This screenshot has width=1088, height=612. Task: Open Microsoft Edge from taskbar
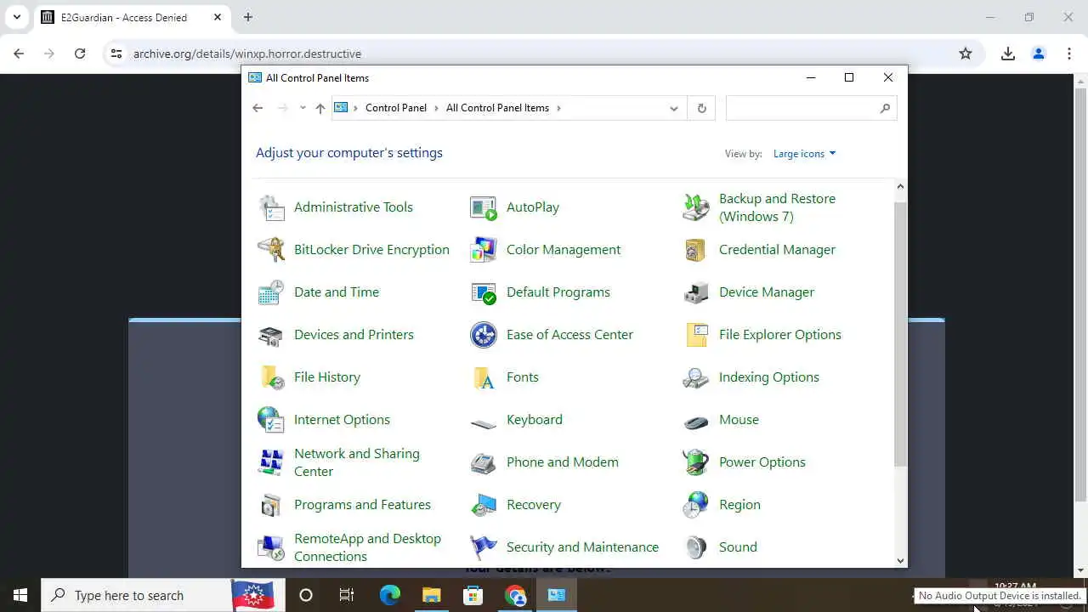point(389,595)
